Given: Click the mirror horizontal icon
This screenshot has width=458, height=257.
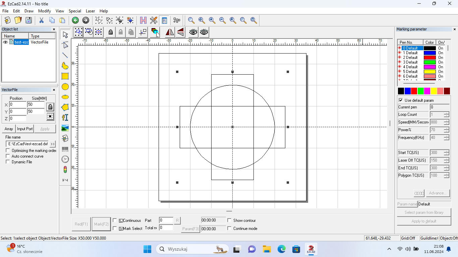Looking at the screenshot, I should pos(170,32).
